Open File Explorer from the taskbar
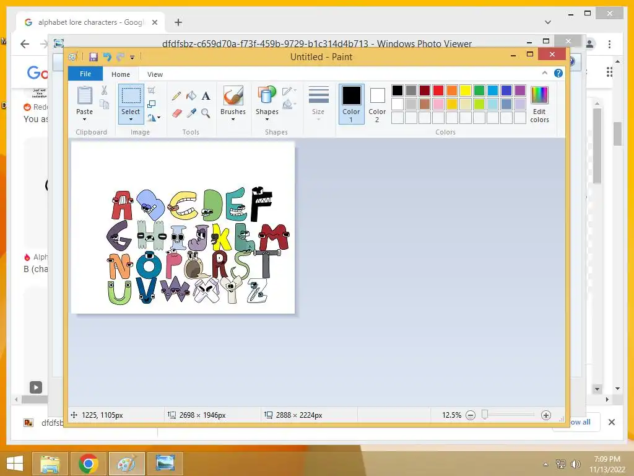The height and width of the screenshot is (476, 634). tap(50, 464)
